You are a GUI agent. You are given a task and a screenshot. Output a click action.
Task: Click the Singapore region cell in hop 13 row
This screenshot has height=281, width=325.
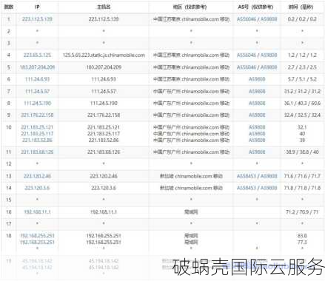[x=191, y=176]
